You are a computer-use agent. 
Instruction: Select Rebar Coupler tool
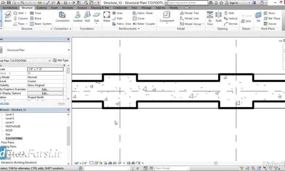click(x=144, y=24)
